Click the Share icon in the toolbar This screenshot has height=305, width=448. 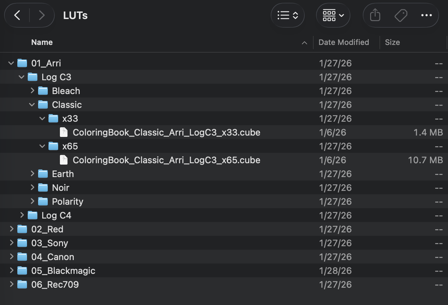tap(374, 15)
